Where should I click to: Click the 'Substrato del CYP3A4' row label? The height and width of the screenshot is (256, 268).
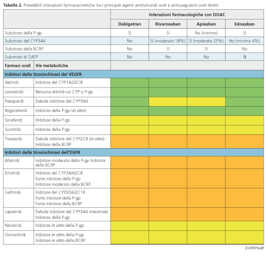[x=25, y=41]
